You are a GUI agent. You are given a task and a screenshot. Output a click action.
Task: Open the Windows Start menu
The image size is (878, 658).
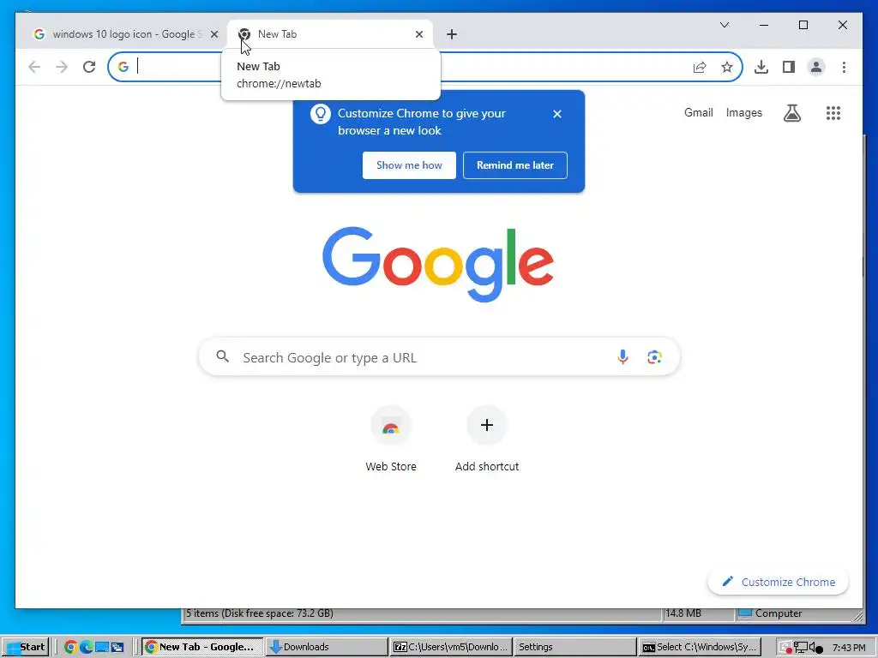coord(26,648)
